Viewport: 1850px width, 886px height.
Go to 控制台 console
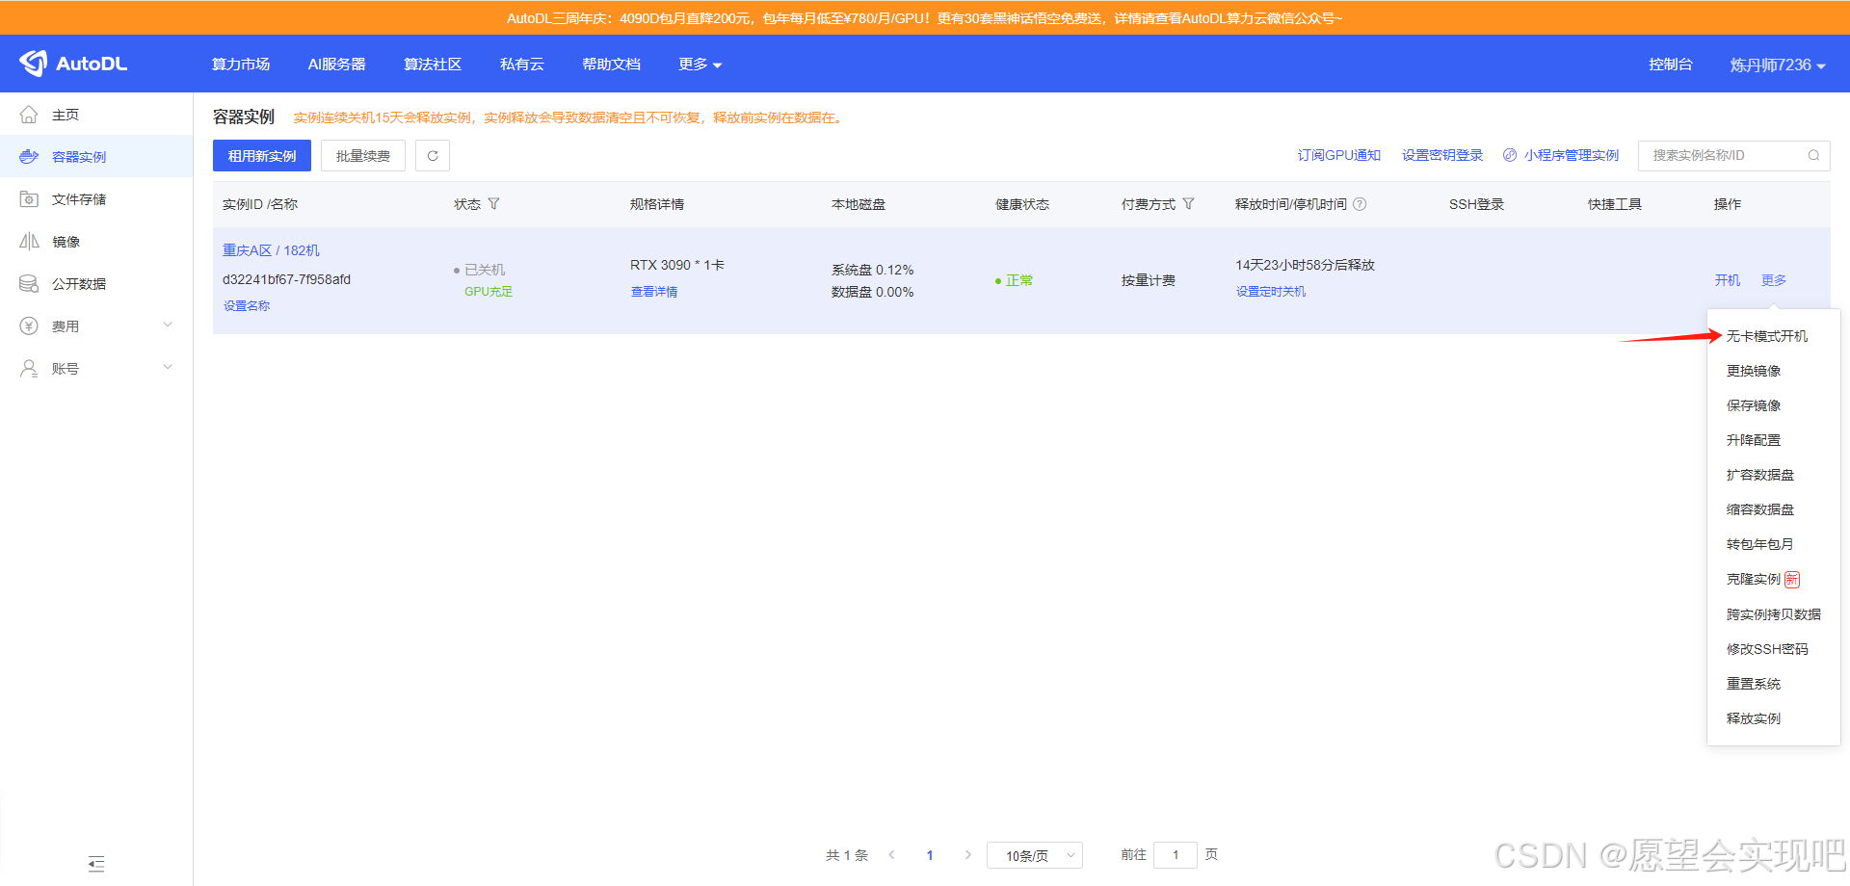[1671, 65]
